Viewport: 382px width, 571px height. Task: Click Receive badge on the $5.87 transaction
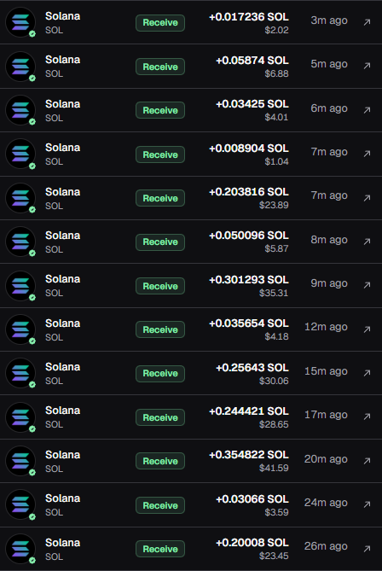(x=160, y=242)
